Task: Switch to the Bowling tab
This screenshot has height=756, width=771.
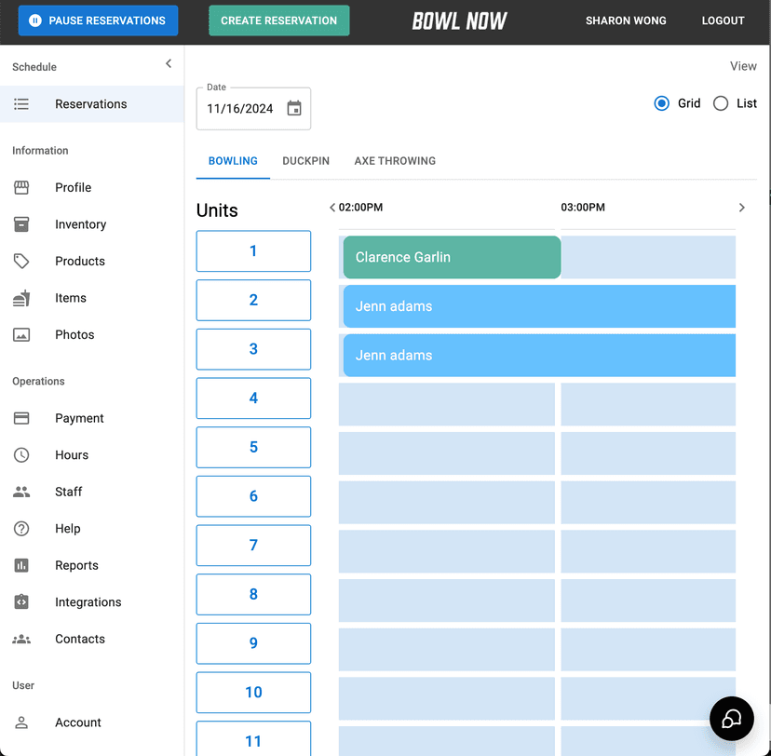Action: [x=233, y=161]
